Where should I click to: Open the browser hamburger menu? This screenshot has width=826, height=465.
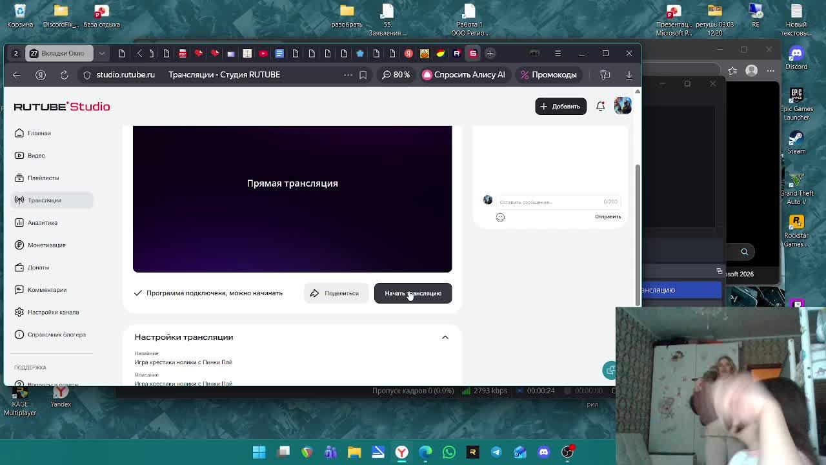coord(558,54)
